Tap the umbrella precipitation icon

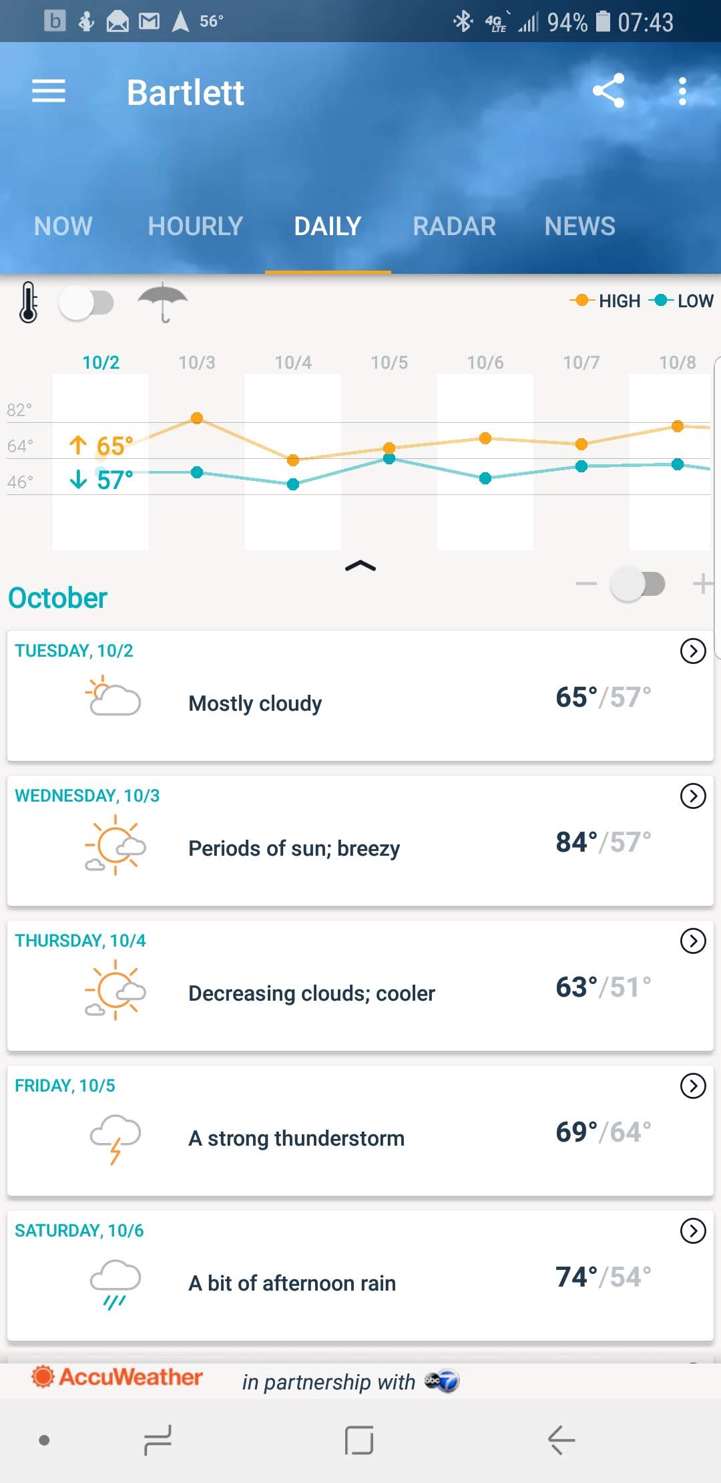[162, 302]
